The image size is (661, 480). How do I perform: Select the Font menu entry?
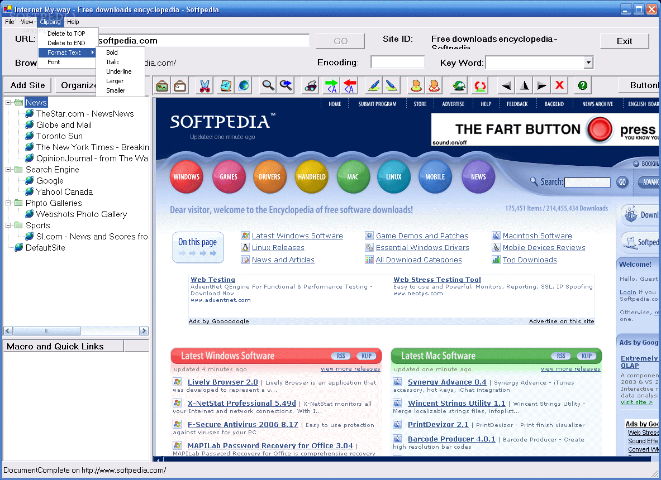[54, 62]
